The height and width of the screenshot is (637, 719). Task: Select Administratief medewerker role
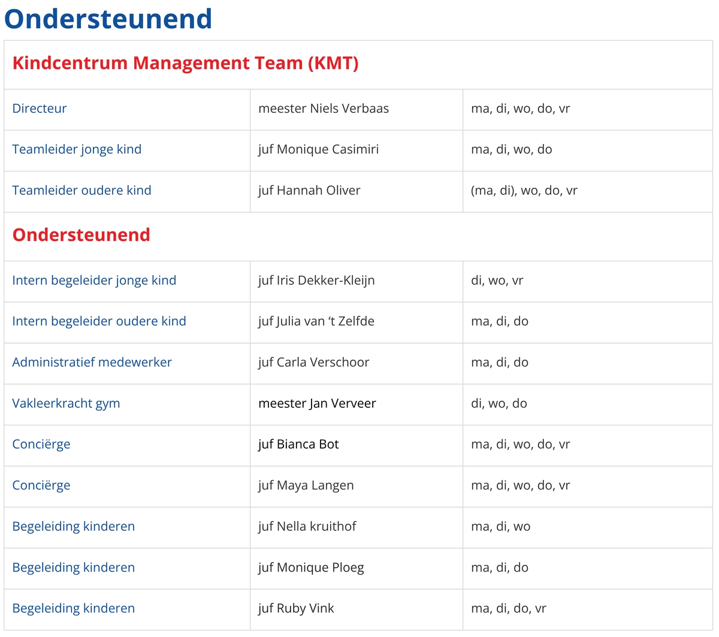[92, 362]
